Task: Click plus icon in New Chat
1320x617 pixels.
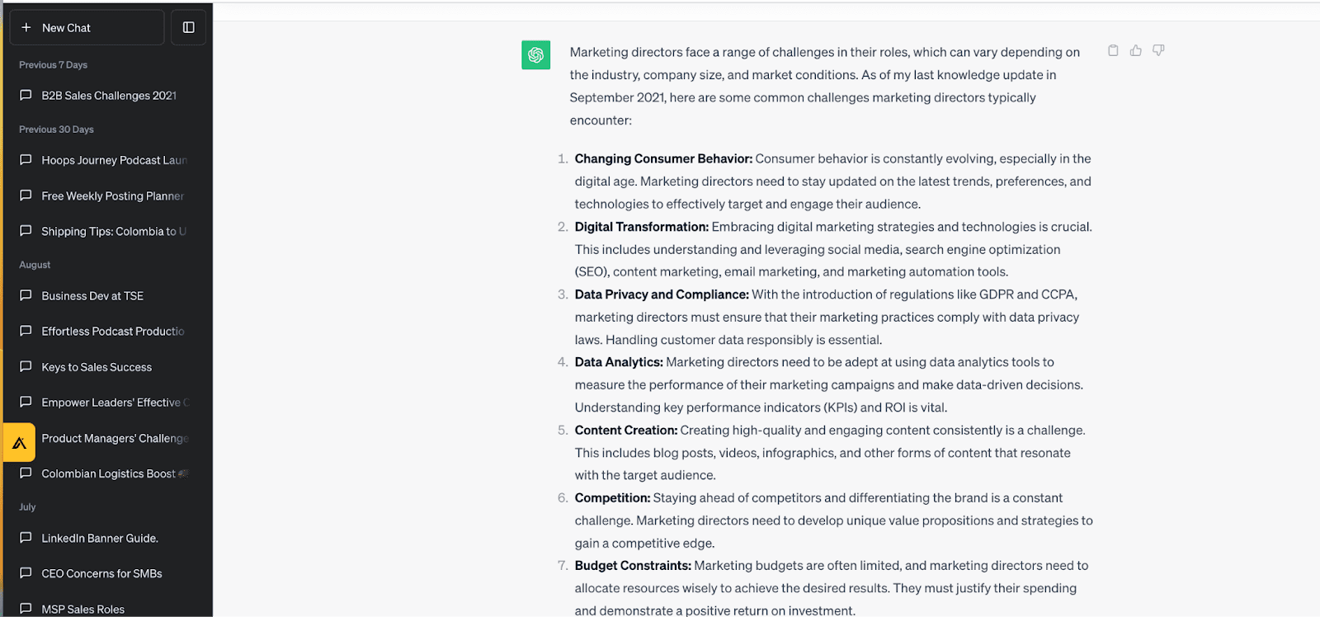Action: [x=26, y=27]
